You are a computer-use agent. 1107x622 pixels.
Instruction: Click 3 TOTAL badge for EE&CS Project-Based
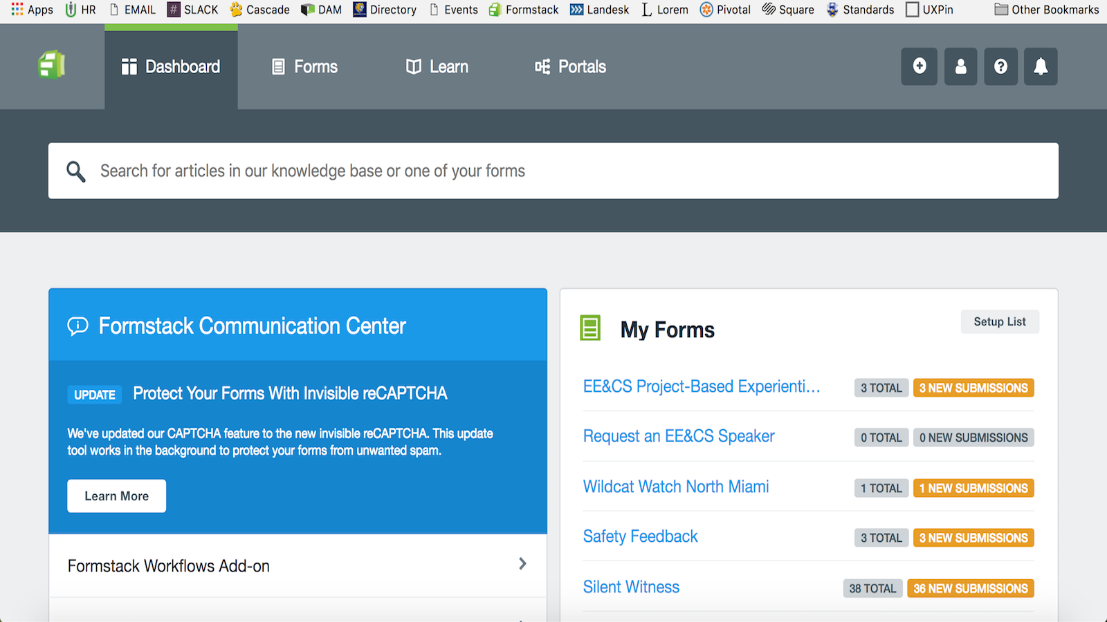click(x=881, y=388)
